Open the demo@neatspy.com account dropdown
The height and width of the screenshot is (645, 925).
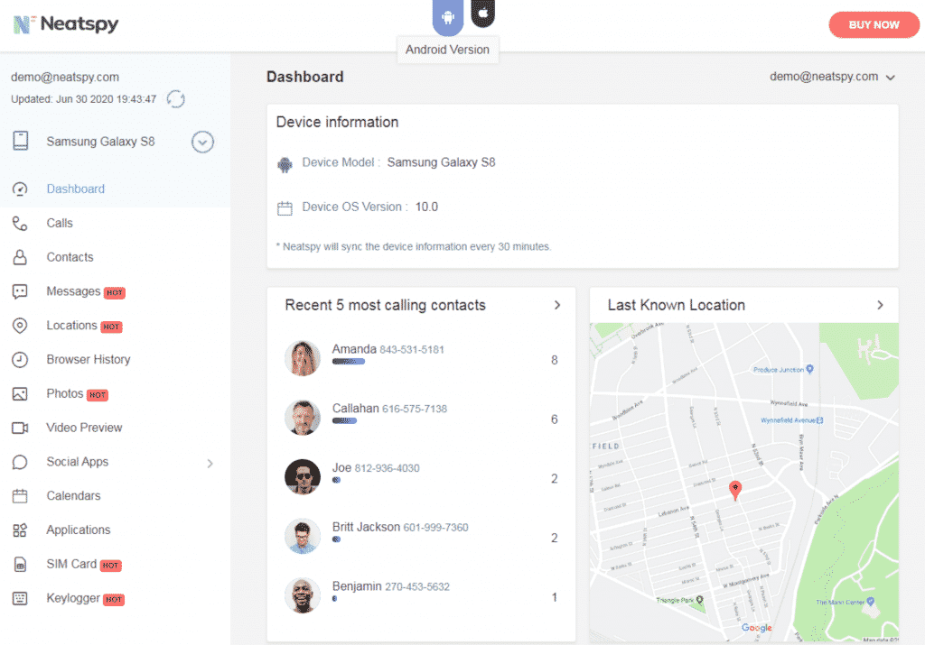tap(832, 77)
